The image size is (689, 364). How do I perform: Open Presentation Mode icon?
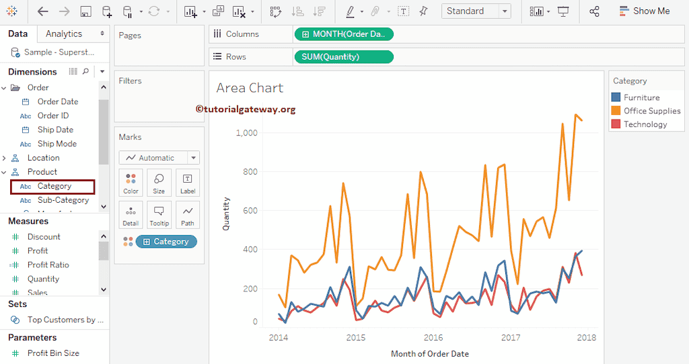coord(564,11)
